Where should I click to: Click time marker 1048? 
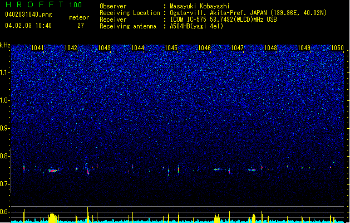[270, 48]
